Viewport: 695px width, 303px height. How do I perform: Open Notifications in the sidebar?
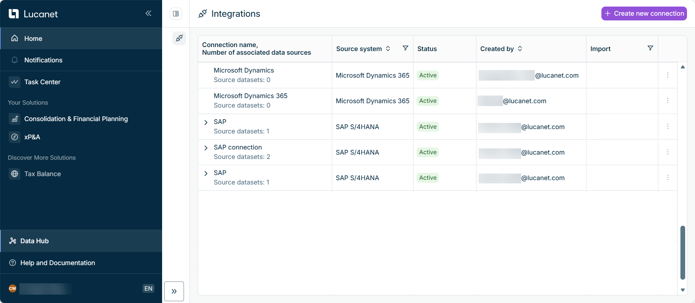(x=81, y=60)
